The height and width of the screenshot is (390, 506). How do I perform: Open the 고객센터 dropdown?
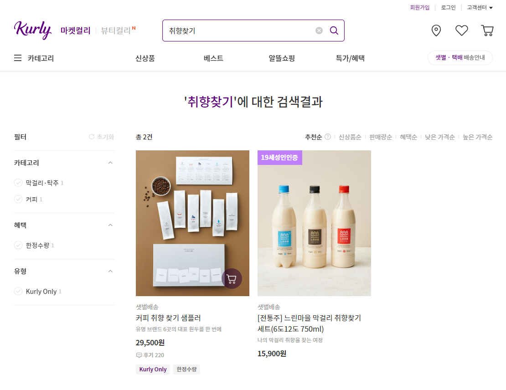[x=478, y=7]
